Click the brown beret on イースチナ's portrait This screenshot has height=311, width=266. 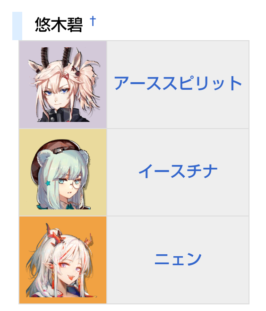[57, 151]
